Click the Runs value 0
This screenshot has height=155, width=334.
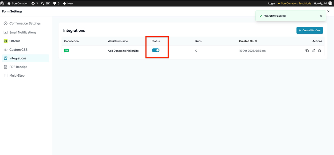click(196, 51)
